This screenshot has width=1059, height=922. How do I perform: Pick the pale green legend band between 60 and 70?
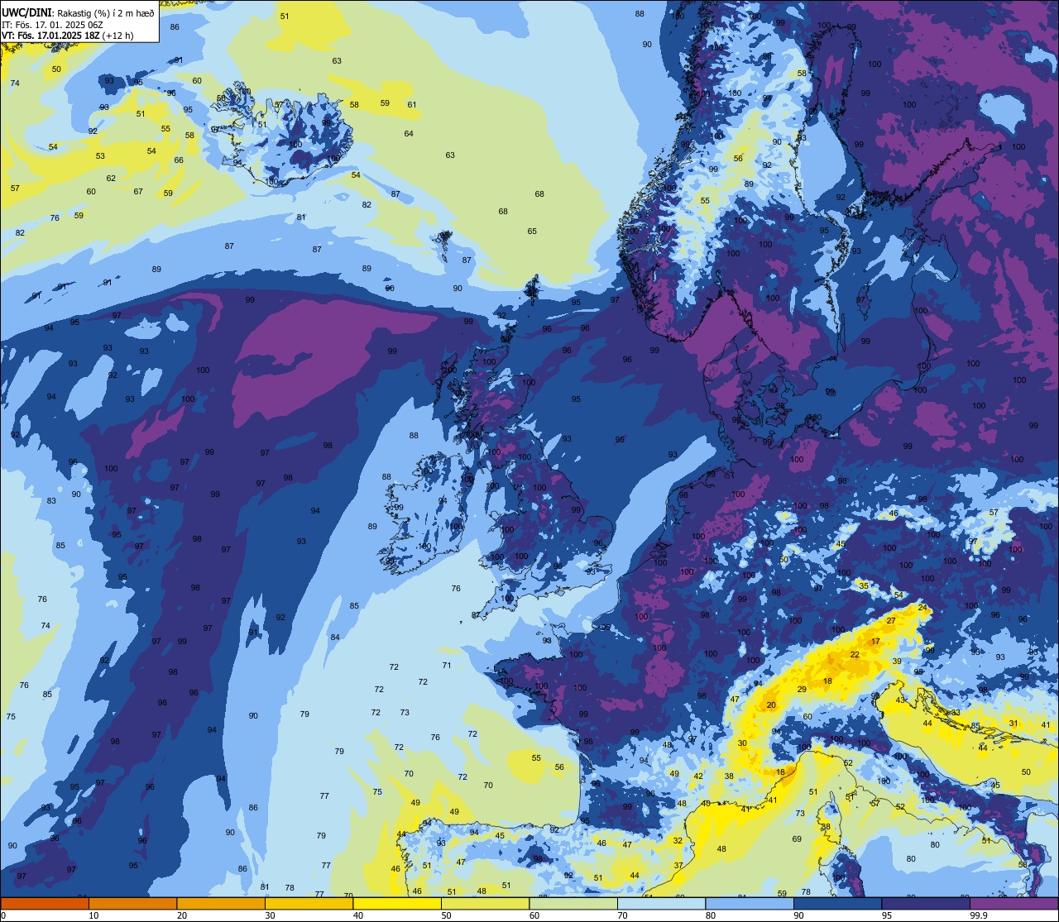tap(573, 903)
